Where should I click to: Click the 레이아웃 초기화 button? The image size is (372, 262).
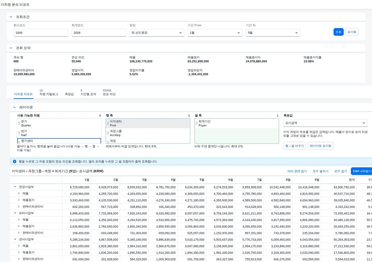(320, 146)
